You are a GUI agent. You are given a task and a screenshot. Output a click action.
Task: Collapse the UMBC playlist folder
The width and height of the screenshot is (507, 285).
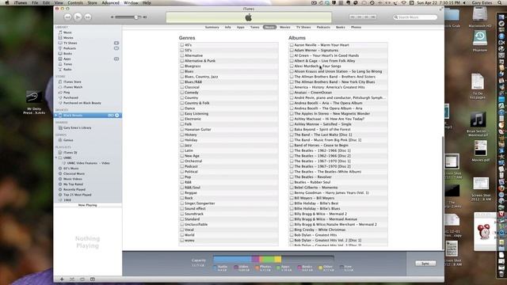point(56,158)
